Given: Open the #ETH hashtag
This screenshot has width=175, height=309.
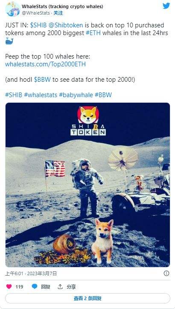Looking at the screenshot, I should click(x=93, y=33).
